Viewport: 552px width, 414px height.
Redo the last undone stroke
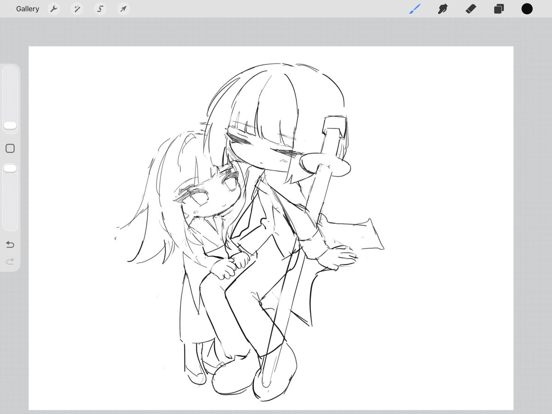click(x=10, y=262)
